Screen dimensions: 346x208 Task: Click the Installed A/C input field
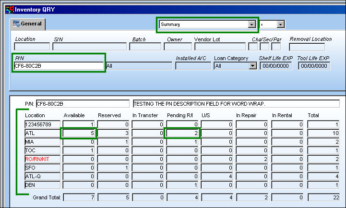193,66
